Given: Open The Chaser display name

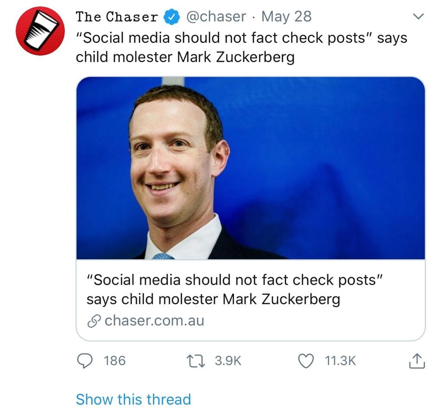Looking at the screenshot, I should point(117,17).
